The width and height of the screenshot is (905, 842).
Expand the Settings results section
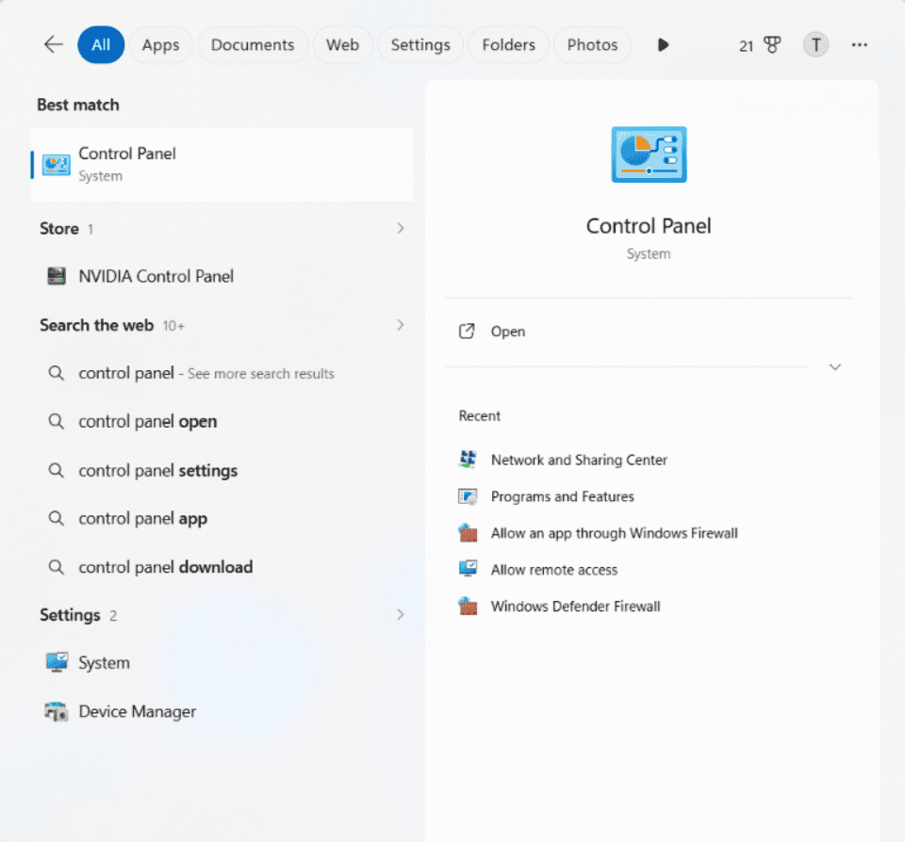coord(401,615)
